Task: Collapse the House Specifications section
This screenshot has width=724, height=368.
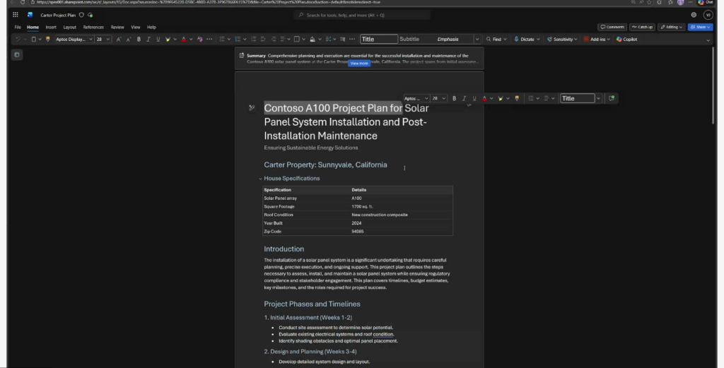Action: (x=260, y=179)
